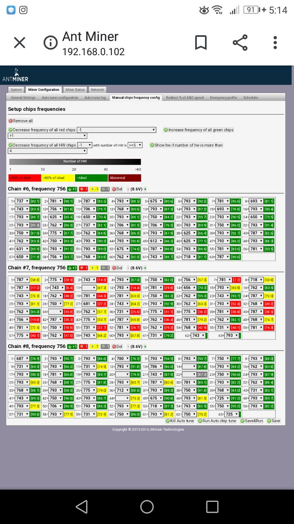Screen dimensions: 294x524
Task: Open the HW chips -1 step dropdown
Action: point(85,145)
